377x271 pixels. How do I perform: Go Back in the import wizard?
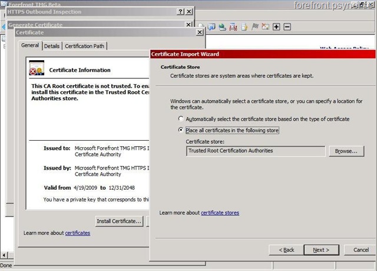[285, 250]
